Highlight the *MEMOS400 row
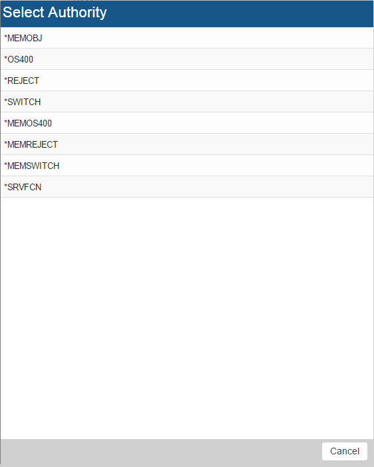This screenshot has width=374, height=467. [x=187, y=123]
